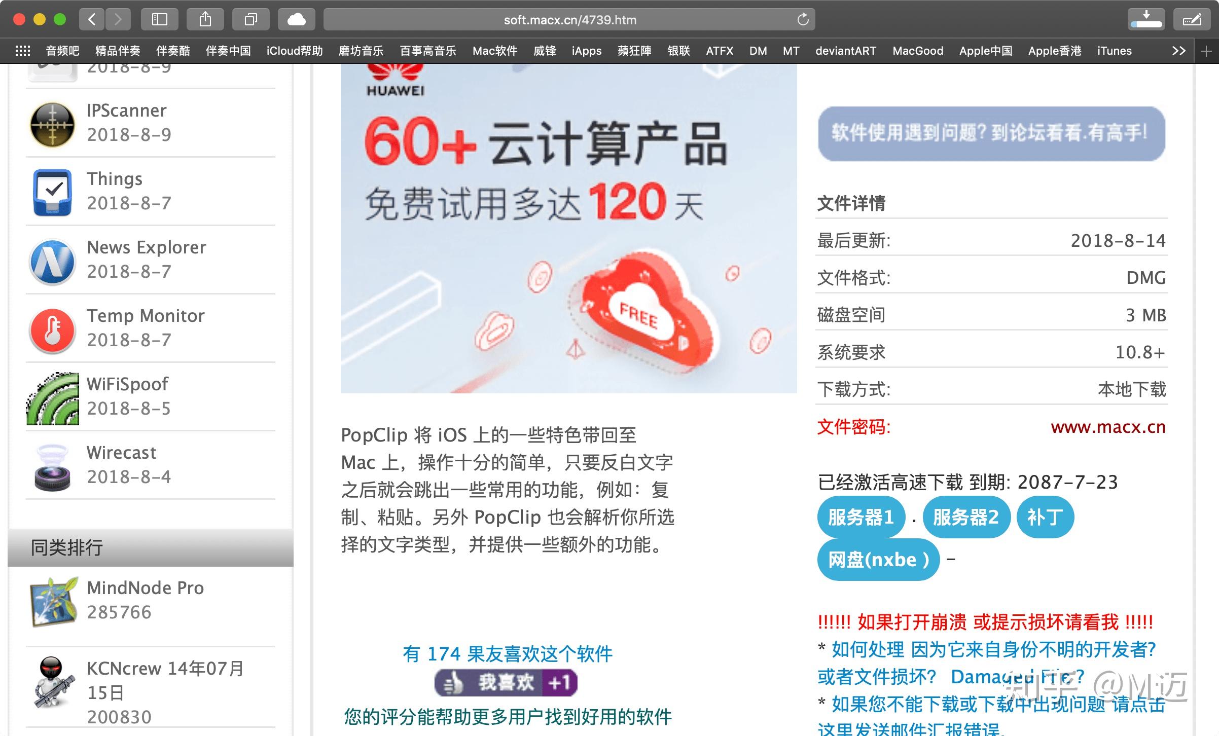The height and width of the screenshot is (736, 1219).
Task: Click the 最后更新 date 2018-8-14
Action: pos(1118,241)
